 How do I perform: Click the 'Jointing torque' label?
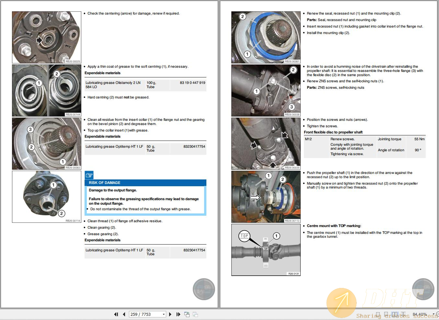[x=389, y=139]
